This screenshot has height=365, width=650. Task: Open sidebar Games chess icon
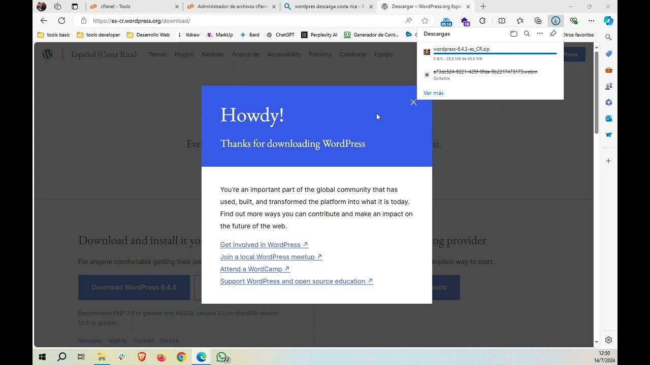tap(608, 86)
